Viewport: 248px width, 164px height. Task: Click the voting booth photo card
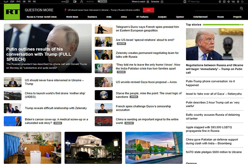click(32, 148)
